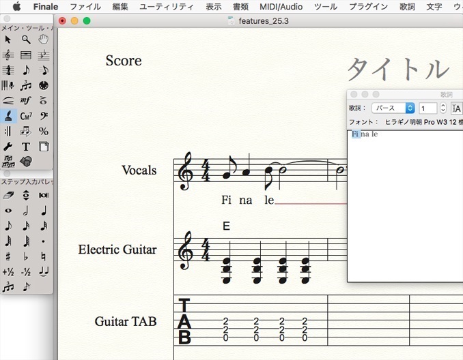Viewport: 463px width, 360px height.
Task: Select the quarter note duration
Action: click(x=44, y=211)
